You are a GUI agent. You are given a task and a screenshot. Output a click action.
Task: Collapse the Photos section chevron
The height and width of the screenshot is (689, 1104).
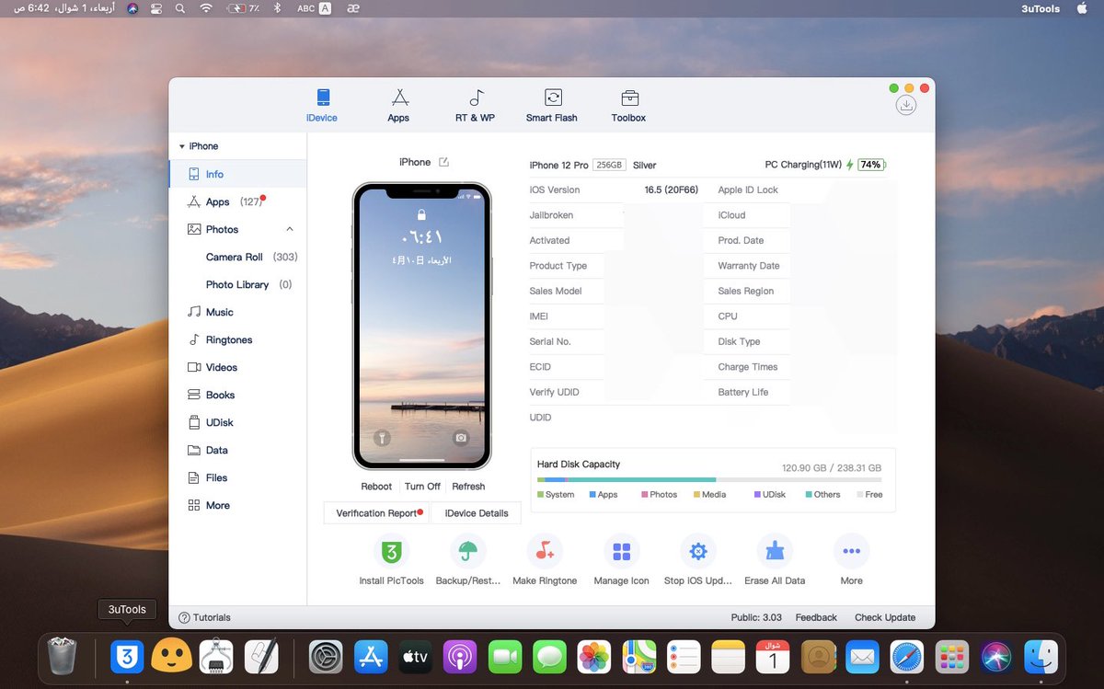click(290, 229)
